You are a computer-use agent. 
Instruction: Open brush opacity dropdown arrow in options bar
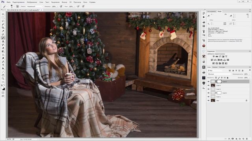click(x=57, y=7)
